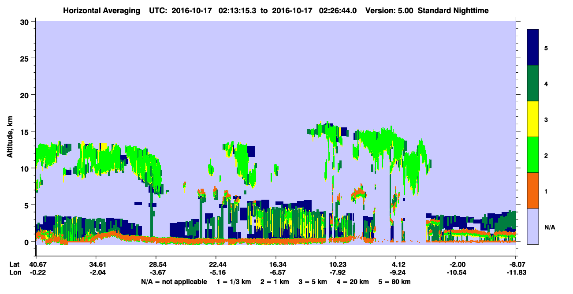Click 'Version: 5.00' in the title
The image size is (573, 294).
point(389,10)
